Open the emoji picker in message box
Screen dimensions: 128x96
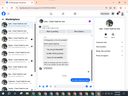pos(87,87)
